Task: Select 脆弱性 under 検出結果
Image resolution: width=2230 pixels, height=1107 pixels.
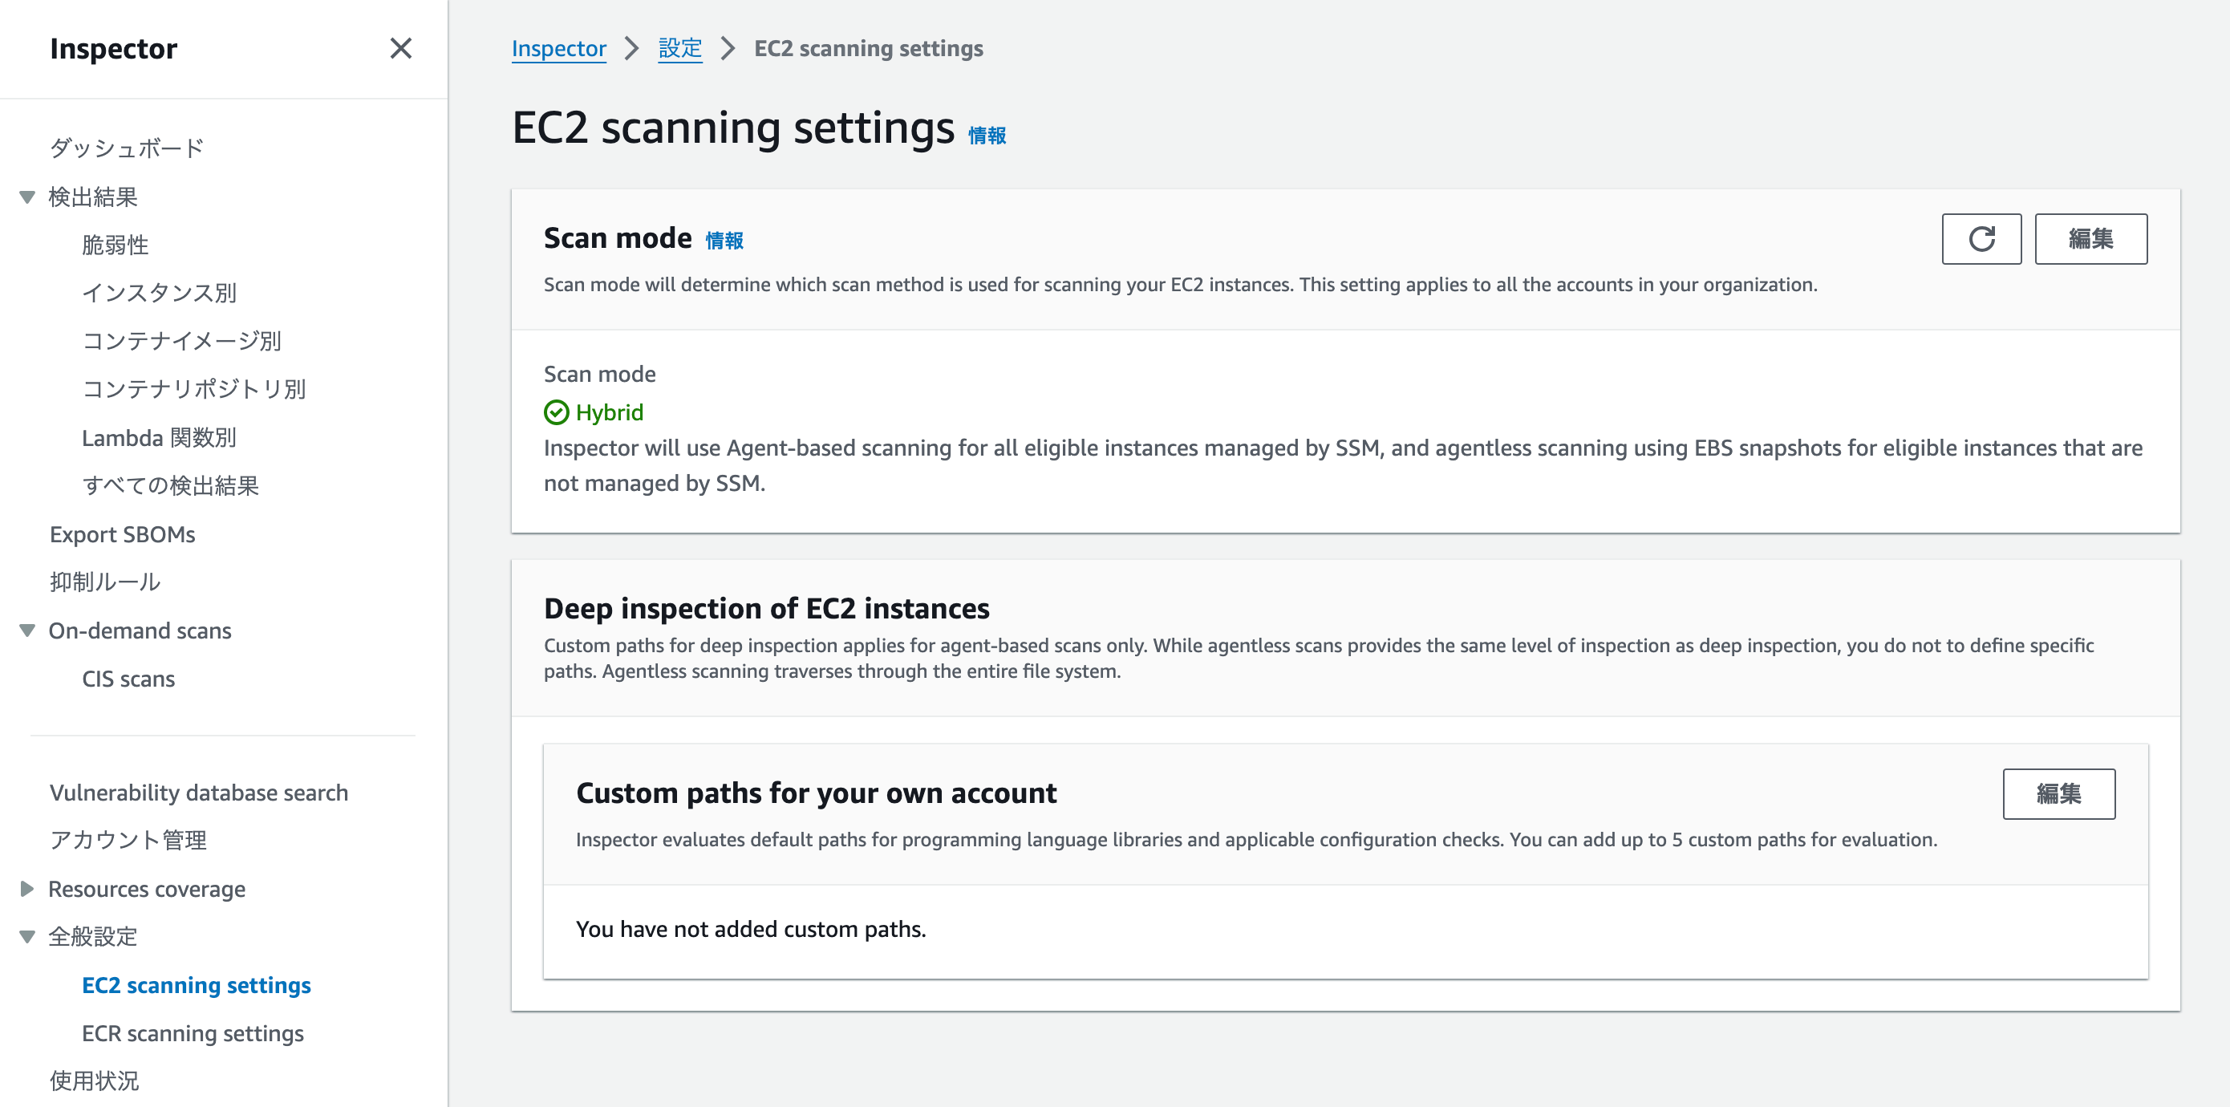Action: click(x=116, y=245)
